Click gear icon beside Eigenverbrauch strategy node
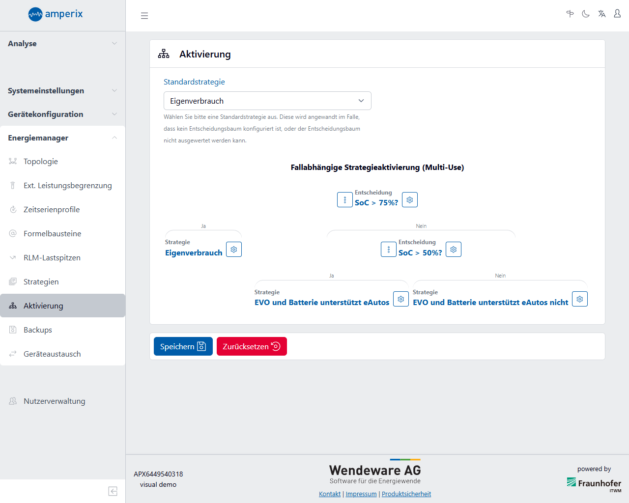The width and height of the screenshot is (629, 503). click(234, 250)
